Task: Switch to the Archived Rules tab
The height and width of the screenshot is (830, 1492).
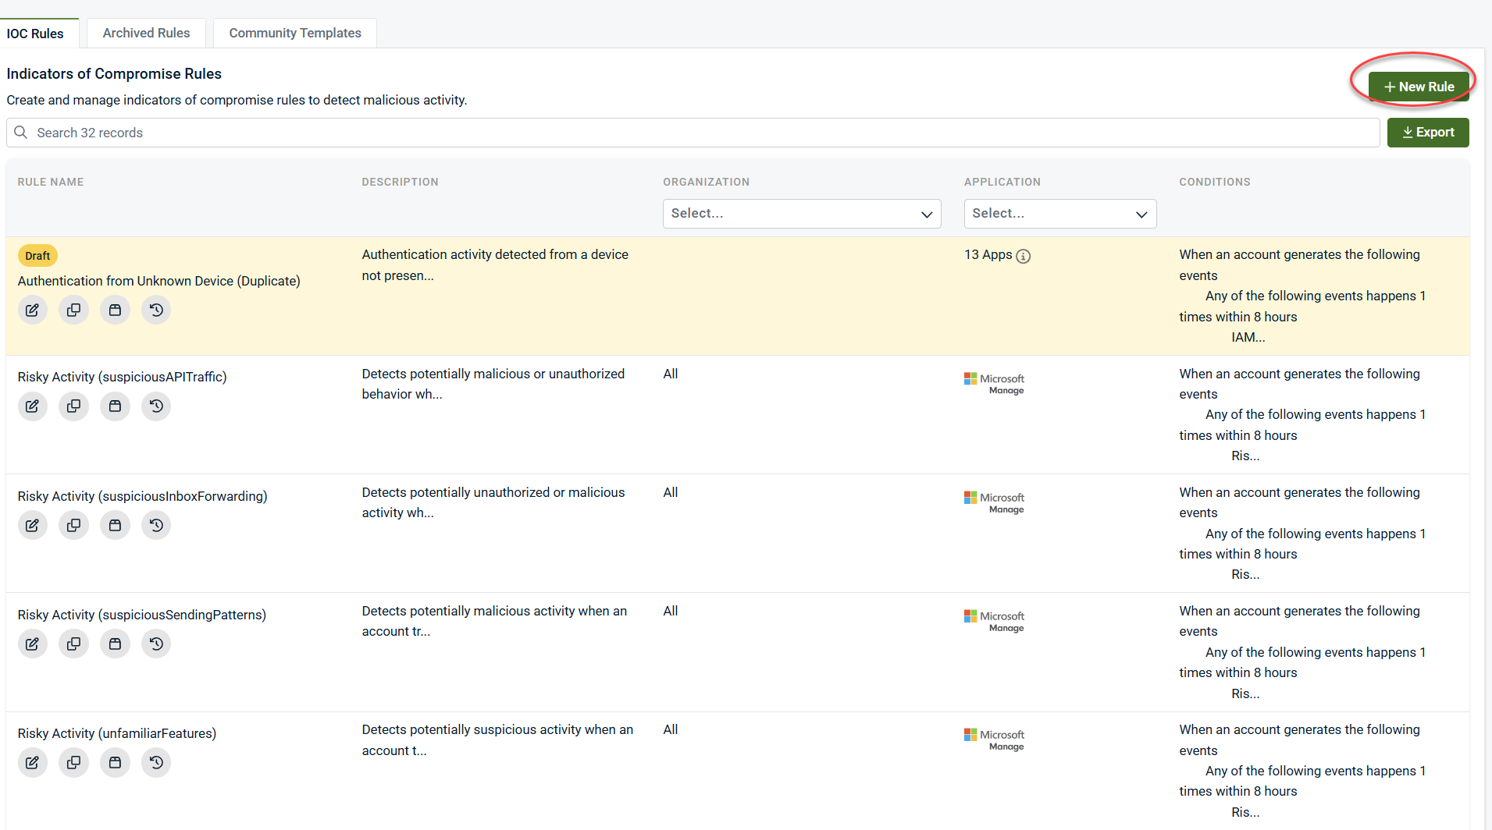Action: [x=146, y=33]
